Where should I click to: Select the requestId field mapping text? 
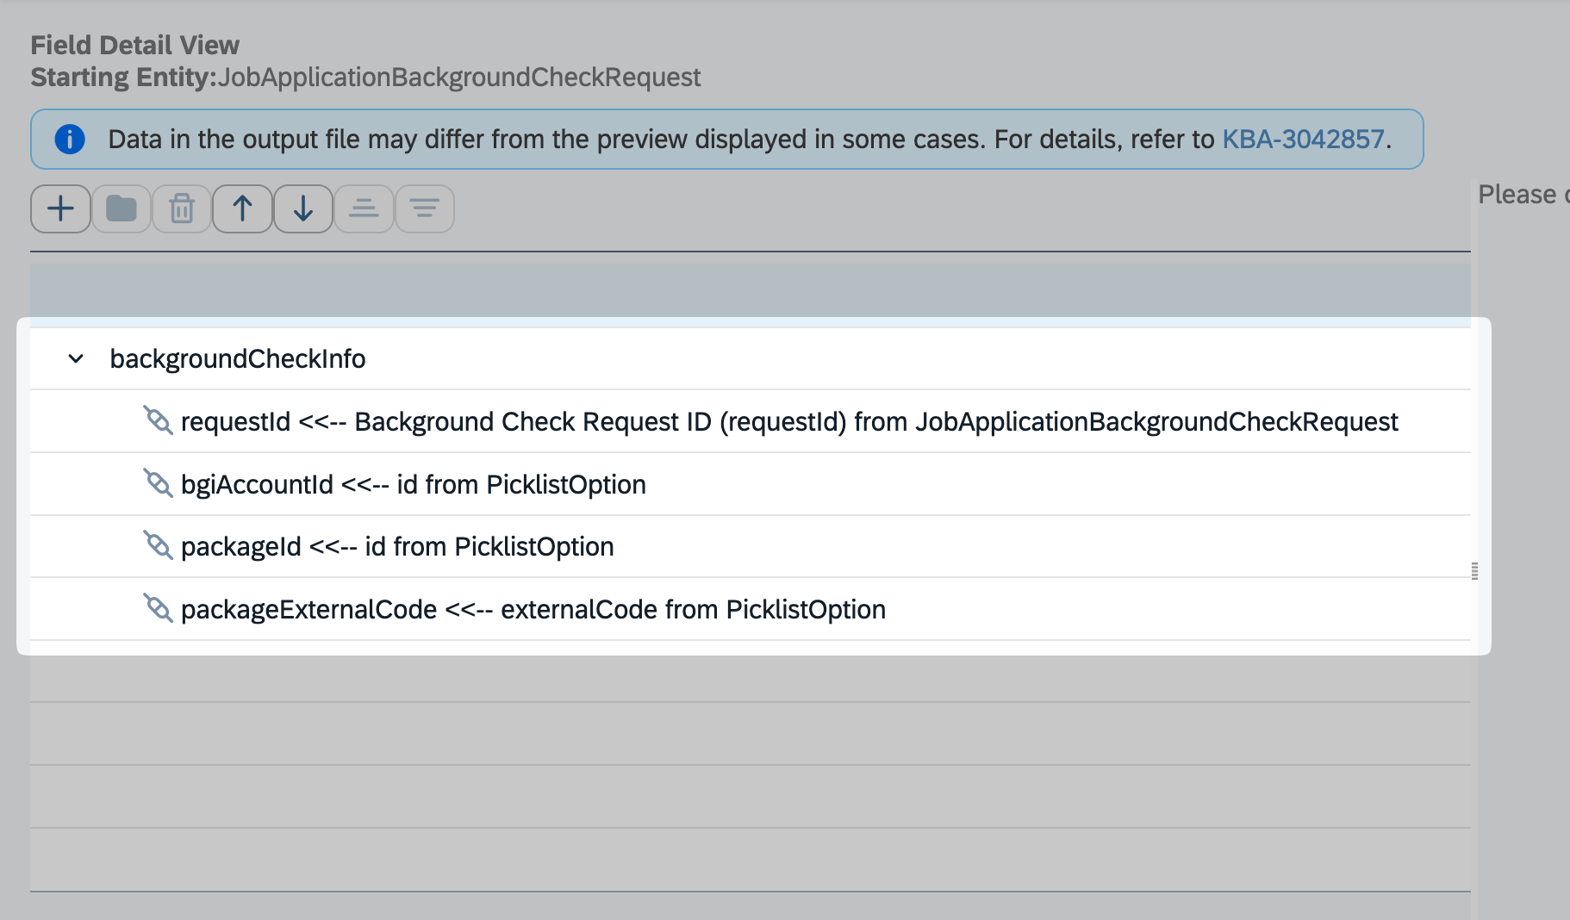[x=788, y=421]
